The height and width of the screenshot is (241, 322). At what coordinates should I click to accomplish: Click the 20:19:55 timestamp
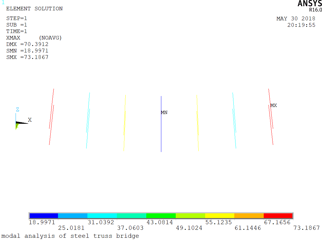[x=301, y=25]
